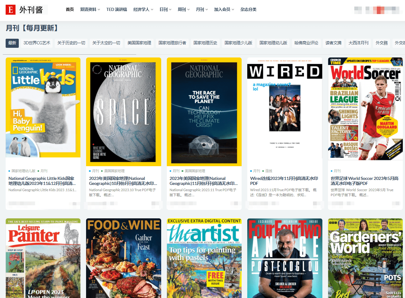Select the 大西洋月刊 filter tab
The height and width of the screenshot is (298, 405).
coord(359,43)
